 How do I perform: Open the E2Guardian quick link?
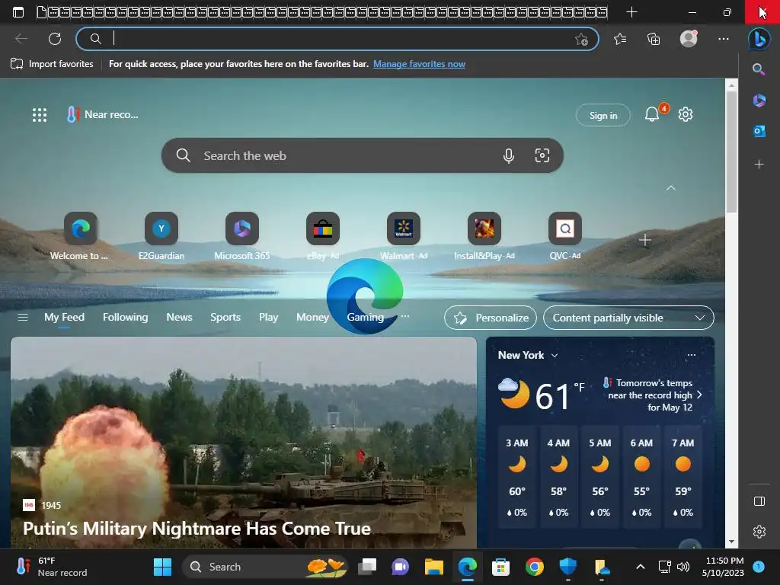(161, 236)
